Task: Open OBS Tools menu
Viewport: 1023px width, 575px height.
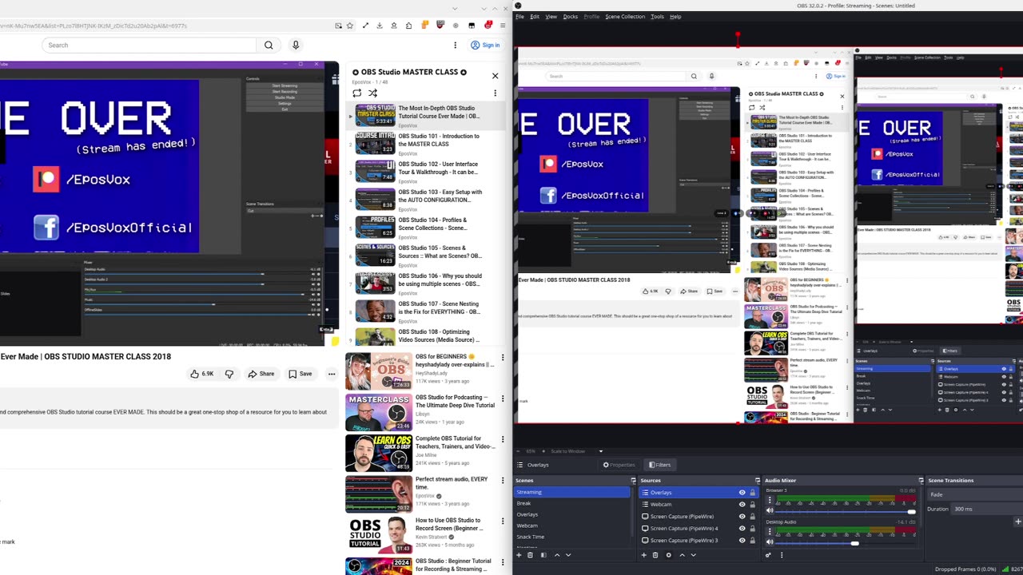Action: 657,17
